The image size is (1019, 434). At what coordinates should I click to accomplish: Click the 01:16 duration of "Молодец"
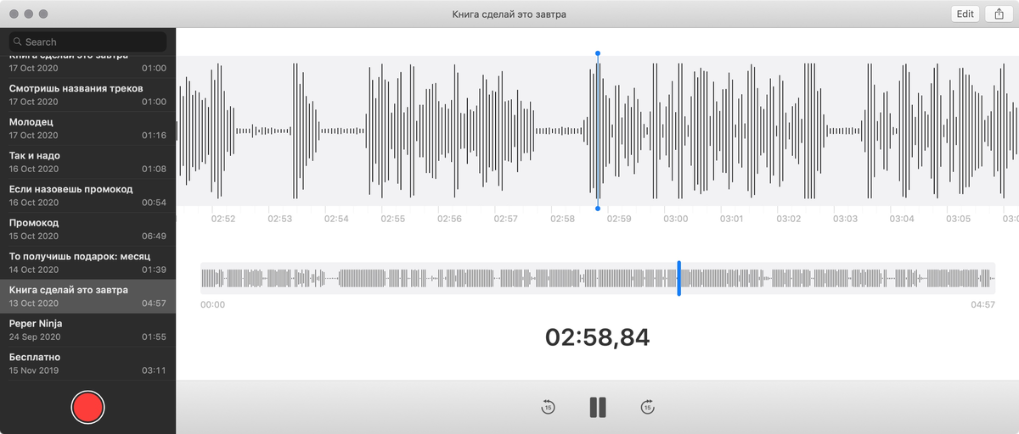click(x=155, y=136)
